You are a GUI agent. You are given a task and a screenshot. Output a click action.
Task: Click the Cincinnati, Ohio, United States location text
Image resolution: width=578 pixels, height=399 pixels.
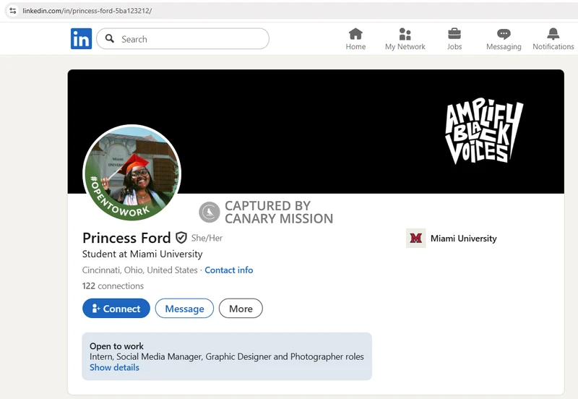[x=139, y=270]
